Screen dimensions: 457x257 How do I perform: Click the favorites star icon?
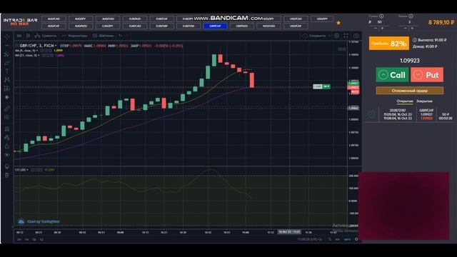[x=338, y=23]
